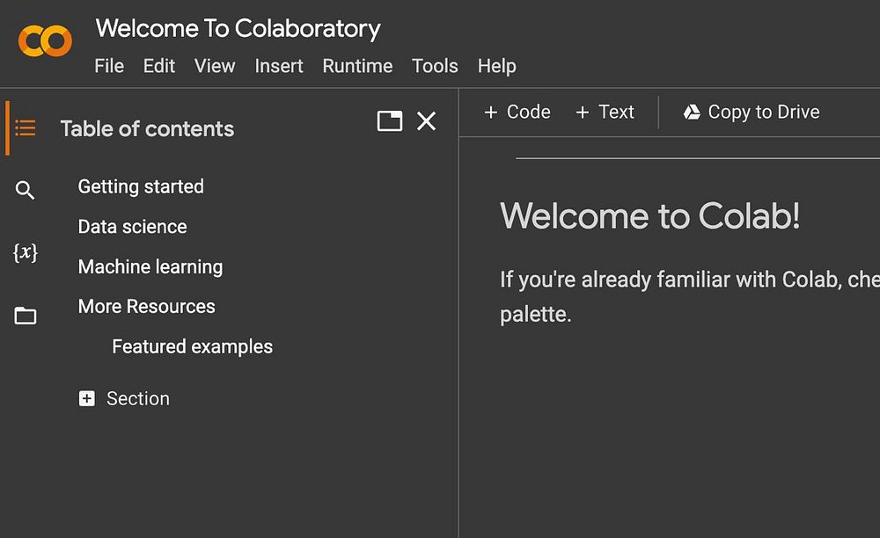Add a new Code cell
The height and width of the screenshot is (538, 880).
pyautogui.click(x=517, y=113)
